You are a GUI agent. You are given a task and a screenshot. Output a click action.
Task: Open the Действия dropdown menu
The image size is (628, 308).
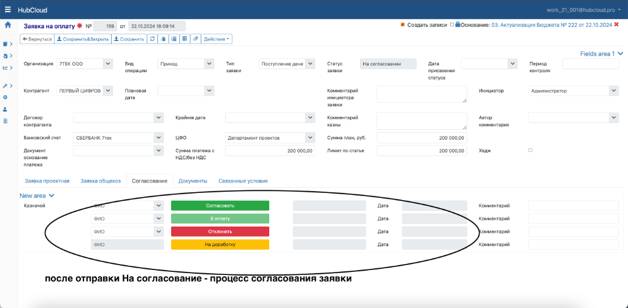tap(216, 39)
